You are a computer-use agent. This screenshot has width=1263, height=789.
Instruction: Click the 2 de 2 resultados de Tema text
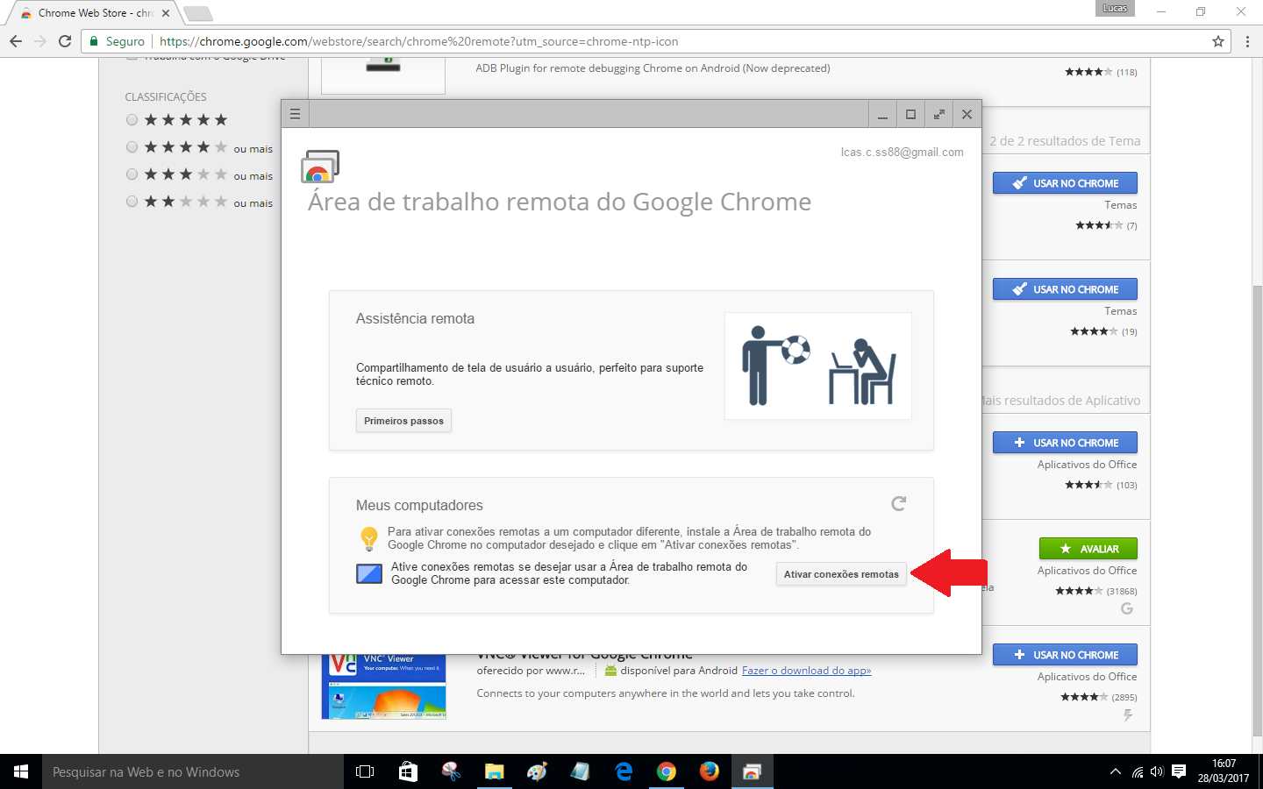pyautogui.click(x=1065, y=141)
